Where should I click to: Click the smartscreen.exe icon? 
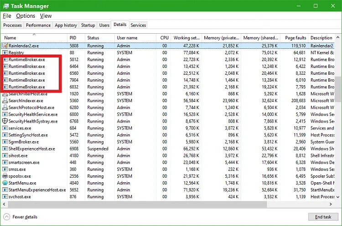(5, 162)
